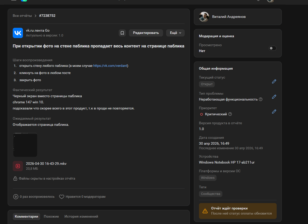Click Последнее изменение 30 апр 2026, 16:49
The height and width of the screenshot is (224, 308).
pyautogui.click(x=231, y=148)
